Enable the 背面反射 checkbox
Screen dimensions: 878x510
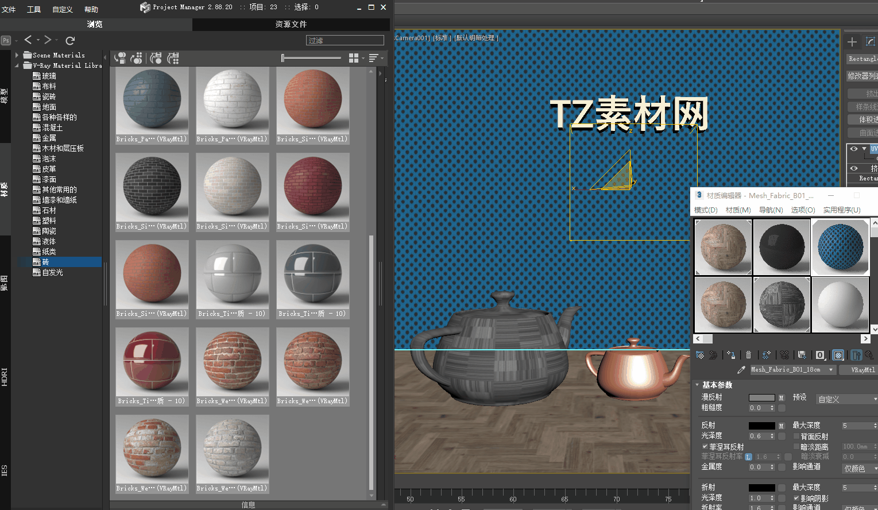796,436
